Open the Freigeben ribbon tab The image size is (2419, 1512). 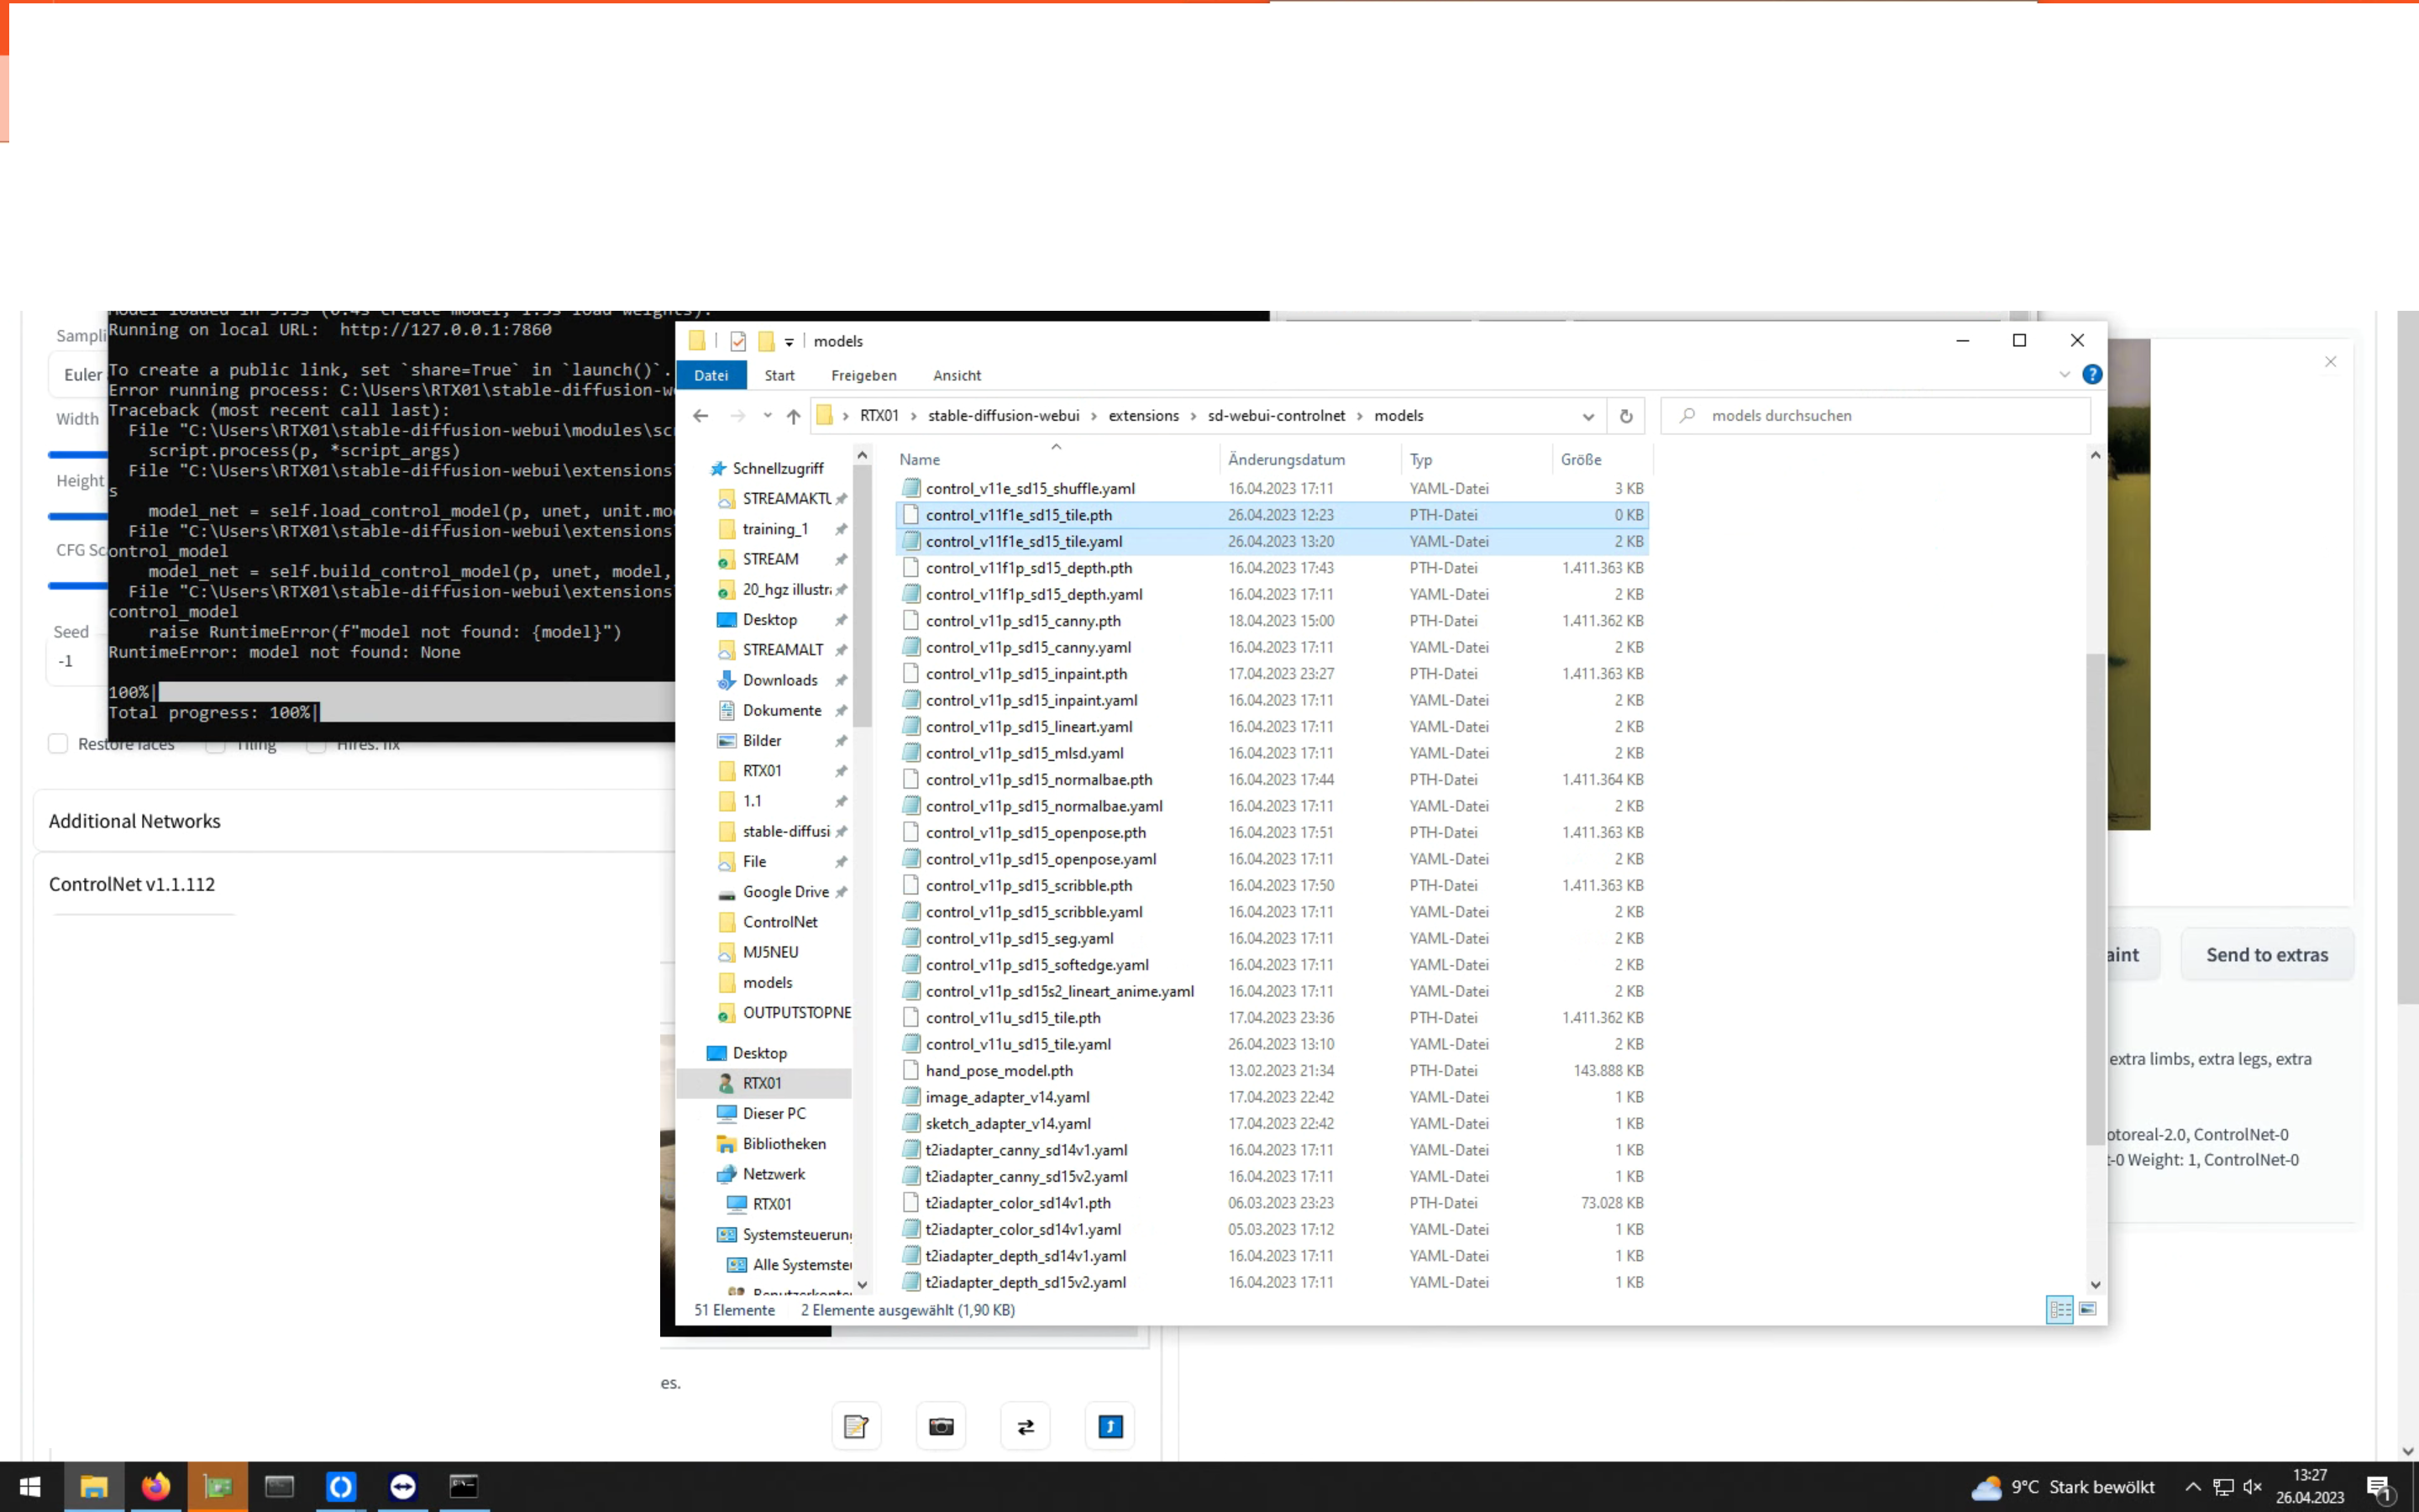(x=863, y=375)
